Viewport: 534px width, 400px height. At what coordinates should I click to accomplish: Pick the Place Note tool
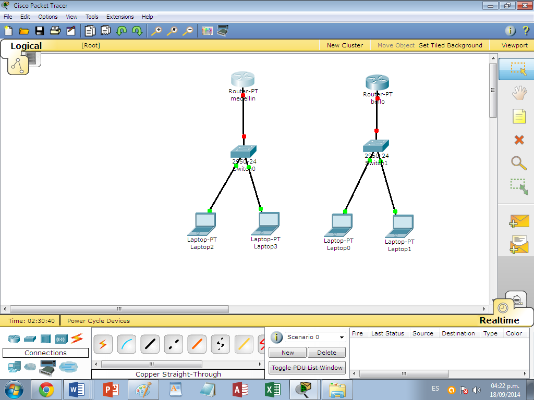pyautogui.click(x=518, y=116)
